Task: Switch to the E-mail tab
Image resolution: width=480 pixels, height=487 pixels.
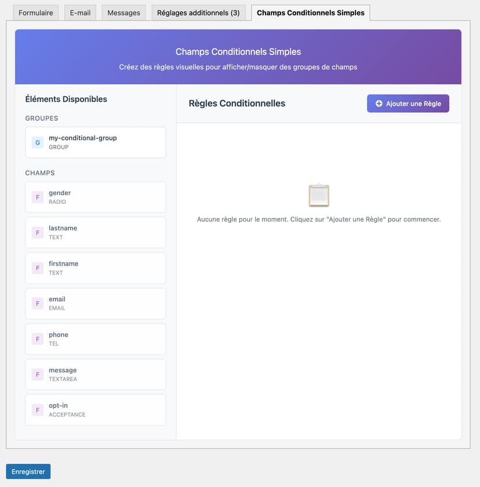Action: tap(80, 13)
